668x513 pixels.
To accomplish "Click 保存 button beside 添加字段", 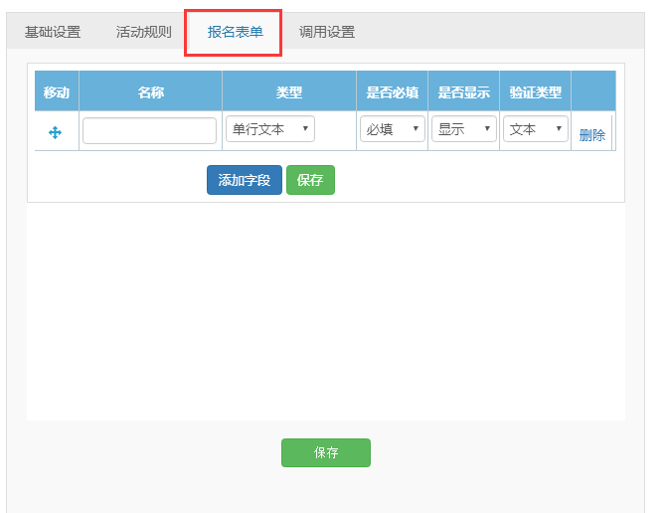I will click(x=310, y=180).
